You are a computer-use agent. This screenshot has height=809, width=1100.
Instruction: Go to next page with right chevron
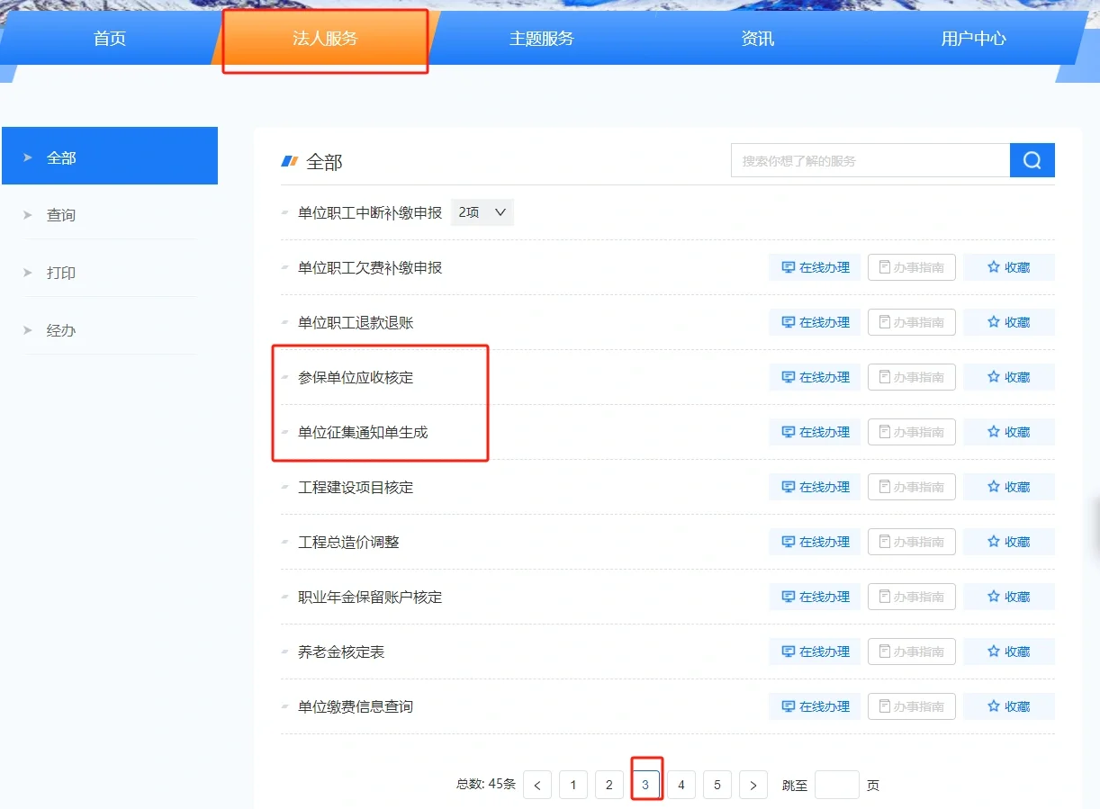753,785
